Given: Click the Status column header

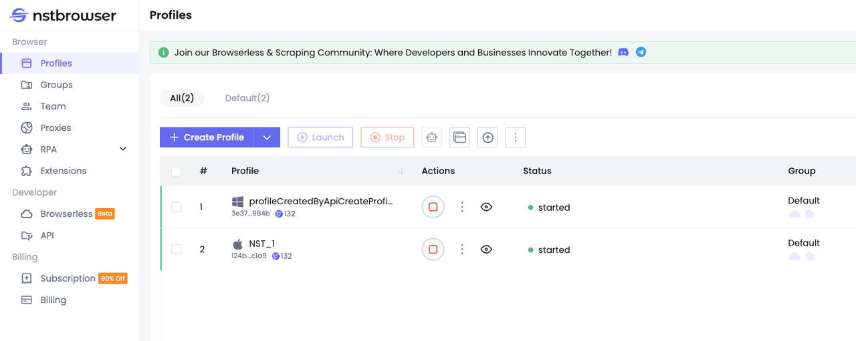Looking at the screenshot, I should (537, 171).
